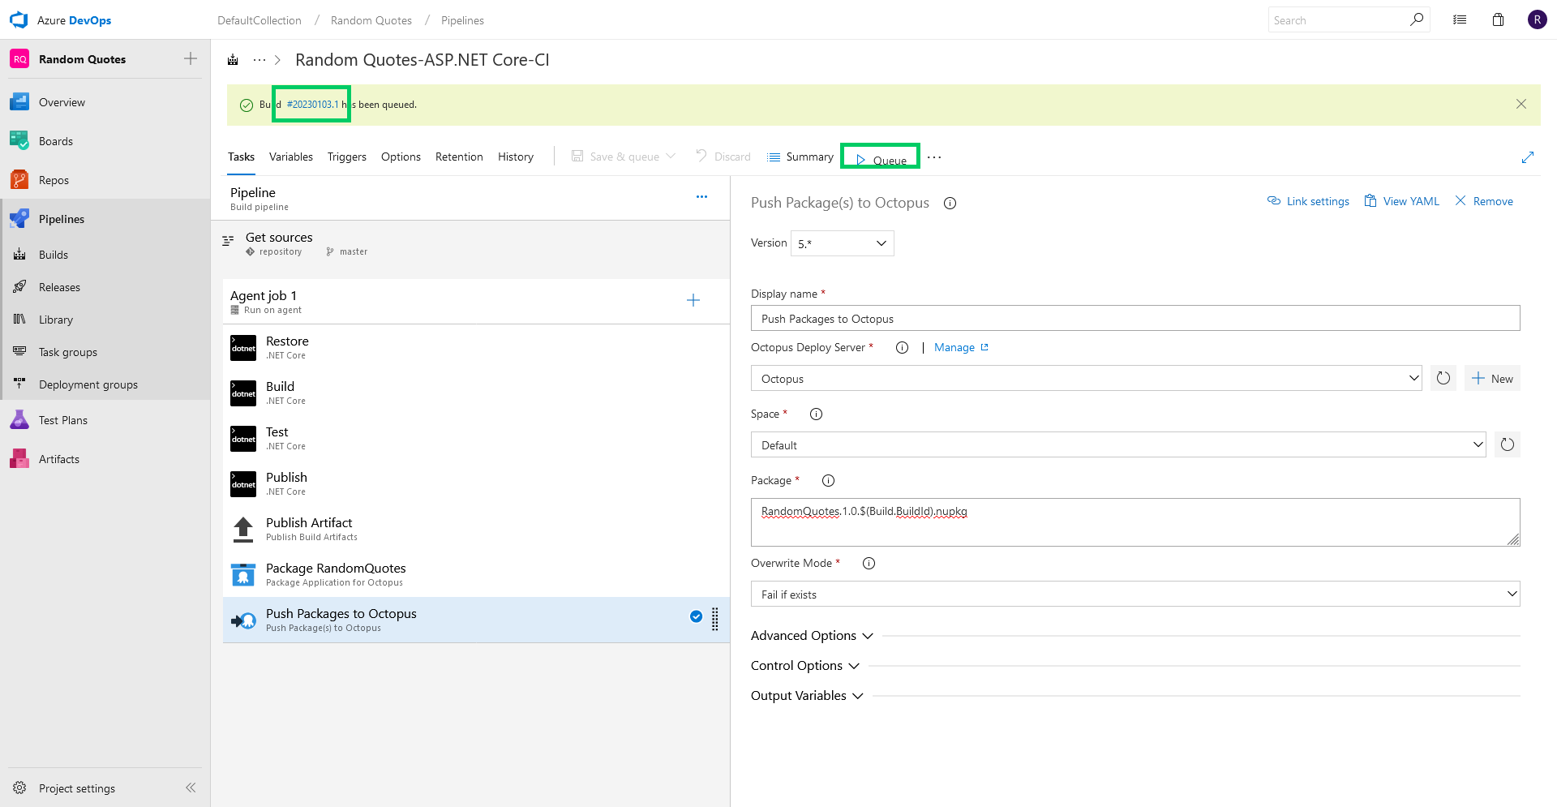The width and height of the screenshot is (1557, 807).
Task: Open breadcrumb ellipsis before pipeline name
Action: [259, 60]
